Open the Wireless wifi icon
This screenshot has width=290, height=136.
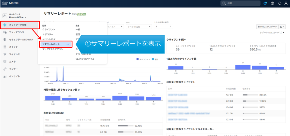[5, 54]
